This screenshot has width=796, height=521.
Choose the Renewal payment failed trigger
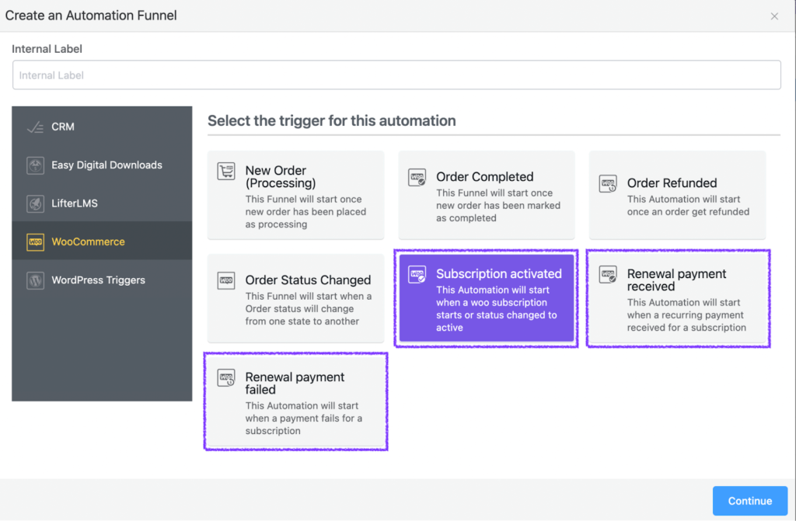[x=295, y=401]
